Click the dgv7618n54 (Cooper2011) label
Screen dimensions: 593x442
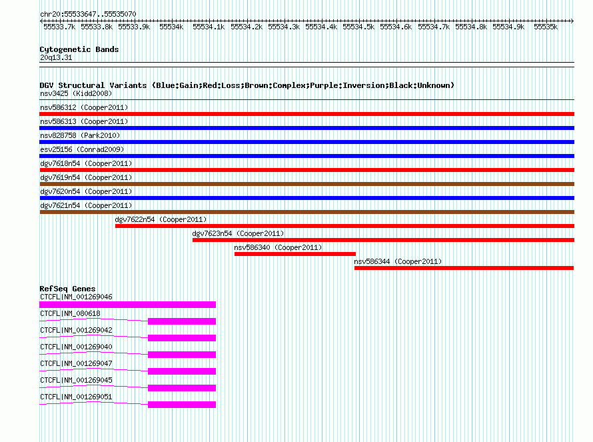pos(86,163)
